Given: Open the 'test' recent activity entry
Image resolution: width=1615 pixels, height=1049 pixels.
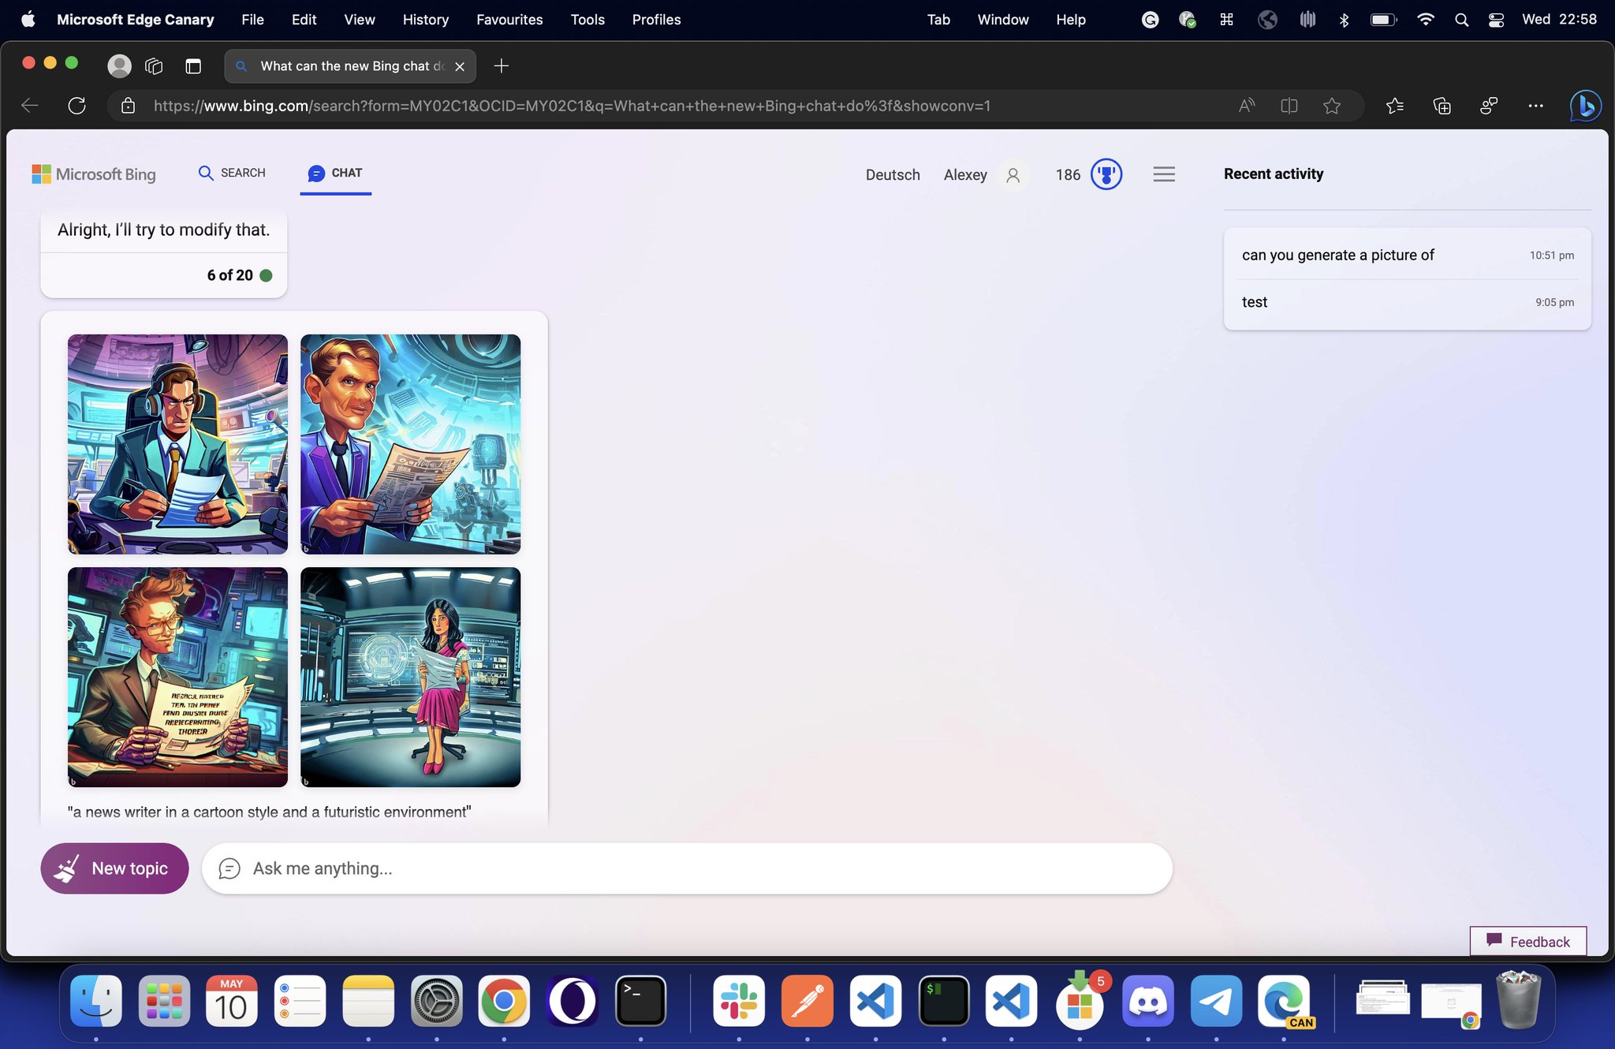Looking at the screenshot, I should tap(1408, 302).
